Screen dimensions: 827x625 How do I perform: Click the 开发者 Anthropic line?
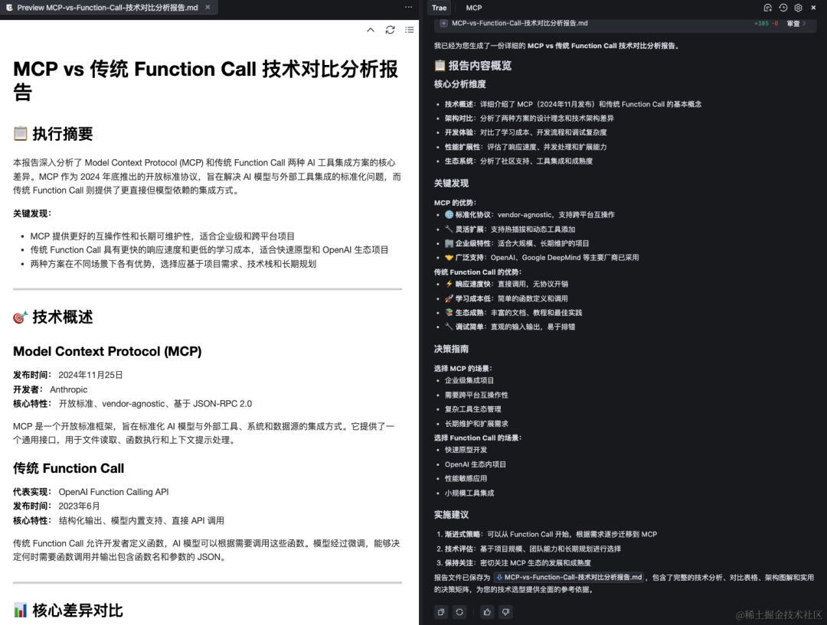pos(51,389)
